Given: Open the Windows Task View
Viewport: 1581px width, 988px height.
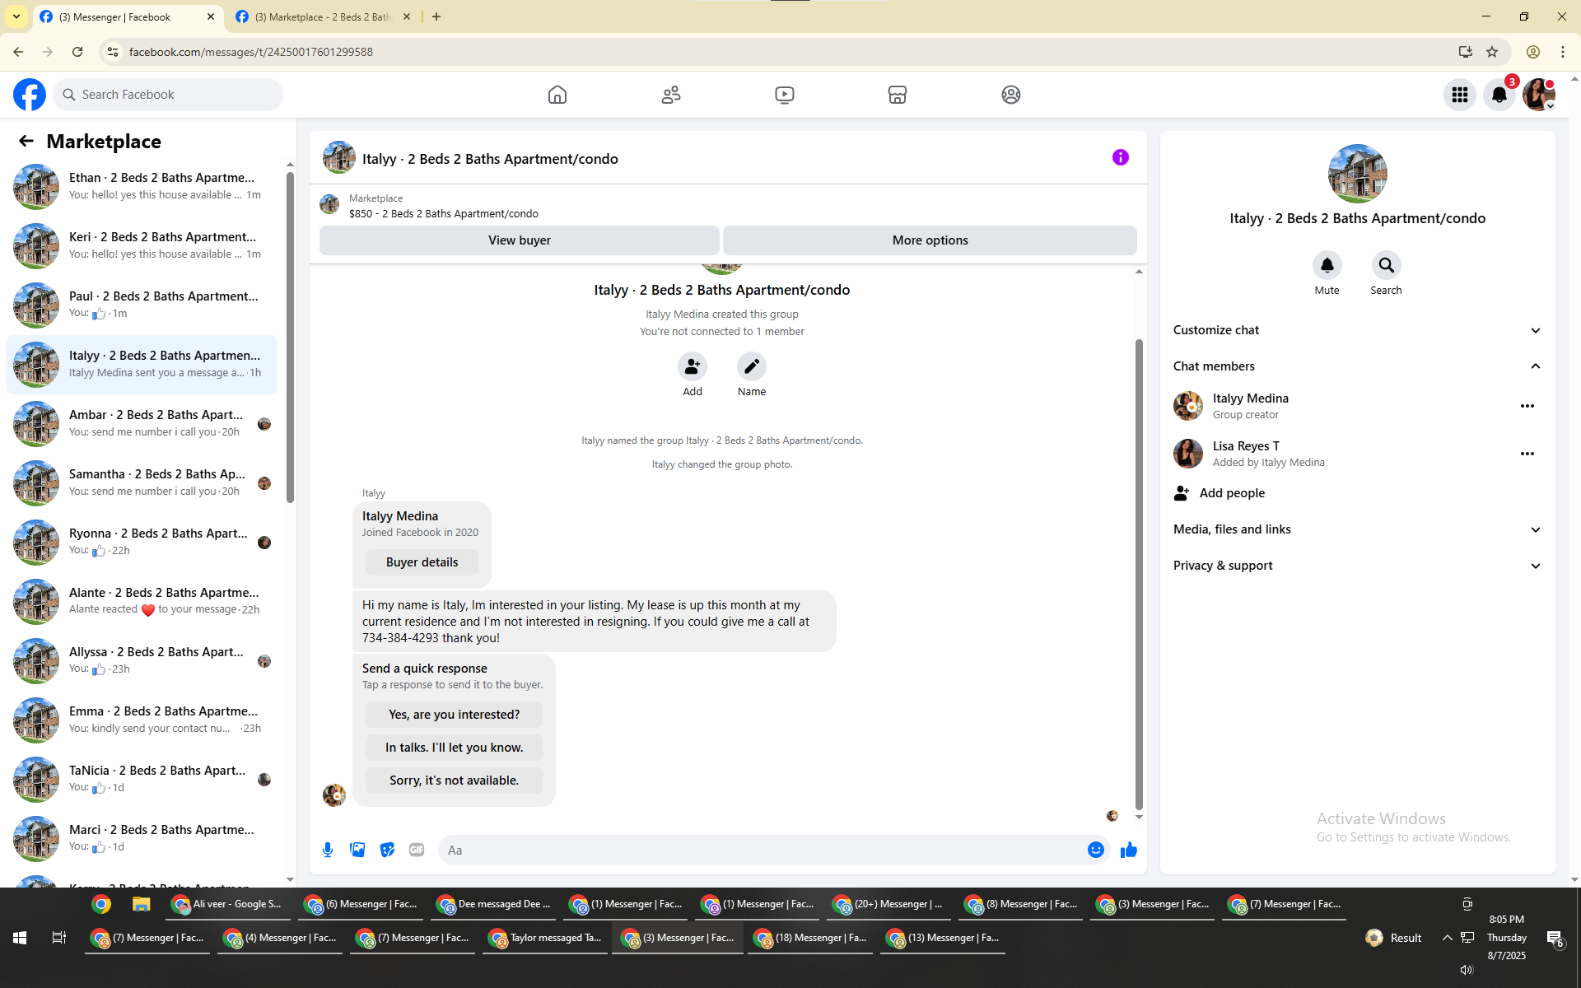Looking at the screenshot, I should point(58,938).
